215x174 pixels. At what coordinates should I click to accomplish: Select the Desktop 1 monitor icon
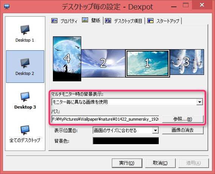coord(25,30)
